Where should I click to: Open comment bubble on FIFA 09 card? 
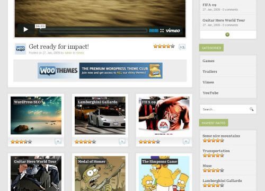(x=186, y=141)
